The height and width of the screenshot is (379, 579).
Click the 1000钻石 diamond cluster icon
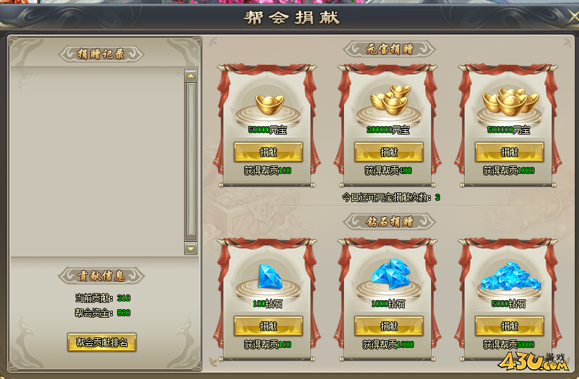pos(390,273)
